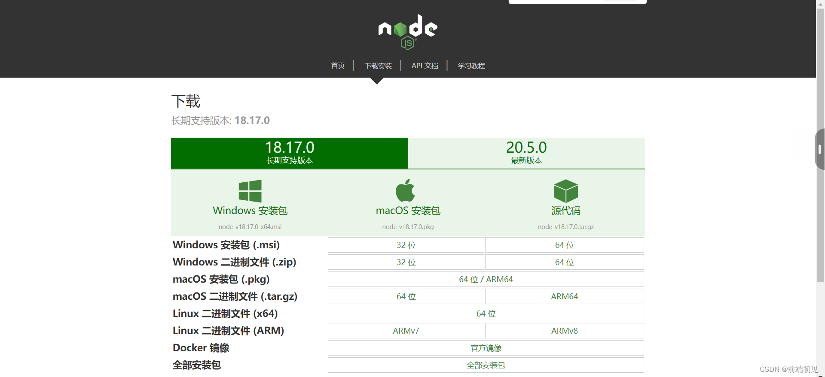This screenshot has height=377, width=825.
Task: Click the Apple macOS logo icon
Action: (x=405, y=190)
